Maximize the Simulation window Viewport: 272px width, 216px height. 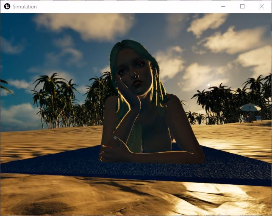point(242,7)
